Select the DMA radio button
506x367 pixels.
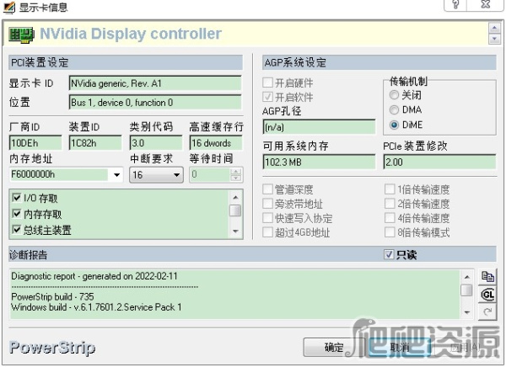coord(394,110)
